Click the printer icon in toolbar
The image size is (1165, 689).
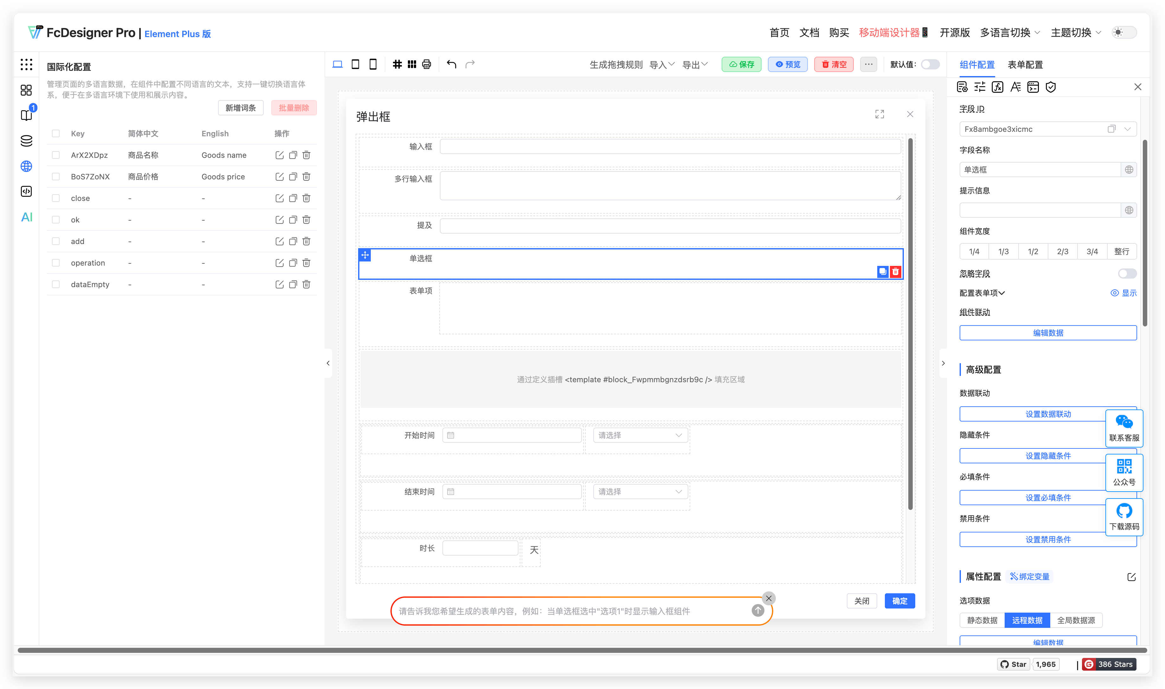pyautogui.click(x=427, y=64)
